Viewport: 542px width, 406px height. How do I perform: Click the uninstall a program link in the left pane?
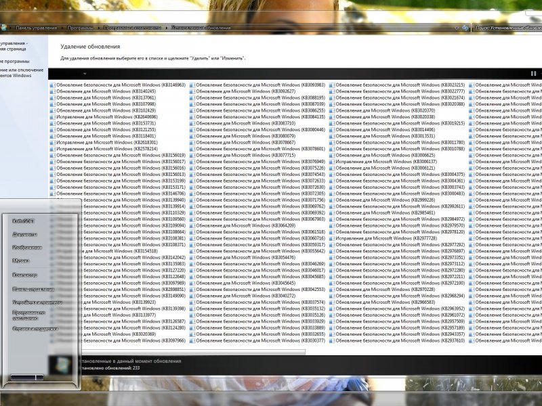[14, 62]
